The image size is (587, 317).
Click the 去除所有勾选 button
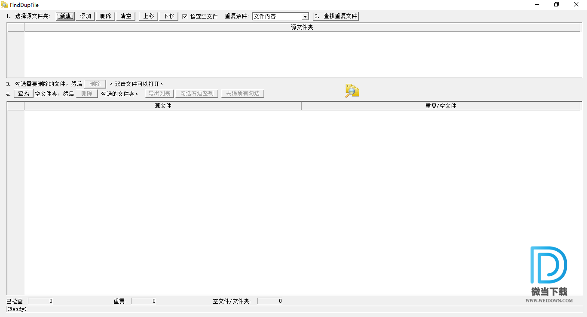point(243,94)
